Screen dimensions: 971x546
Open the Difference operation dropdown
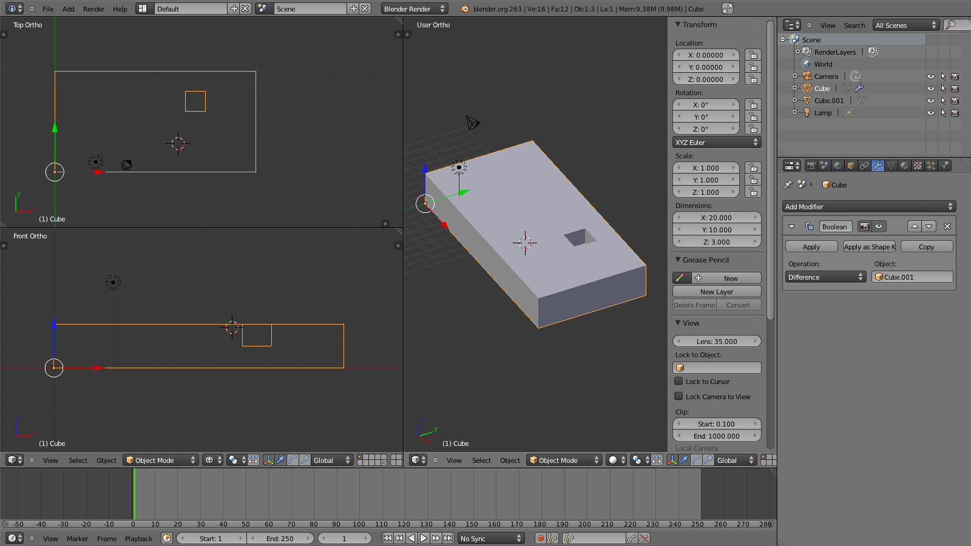pyautogui.click(x=825, y=277)
